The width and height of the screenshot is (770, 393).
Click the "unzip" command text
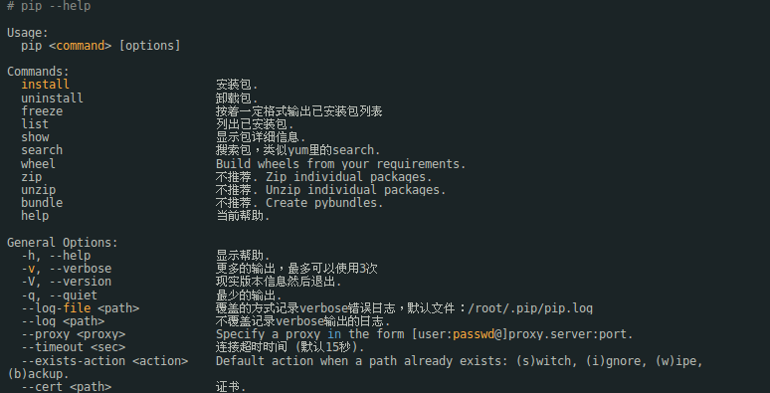(x=39, y=190)
